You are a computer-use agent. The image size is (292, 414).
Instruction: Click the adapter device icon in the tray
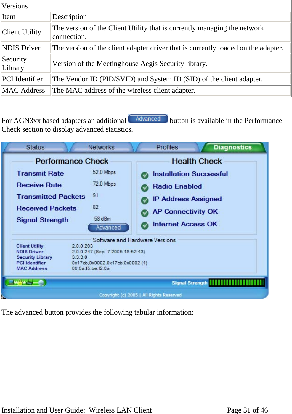pos(30,282)
